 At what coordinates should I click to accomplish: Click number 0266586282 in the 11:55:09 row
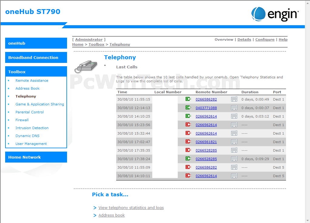(206, 167)
